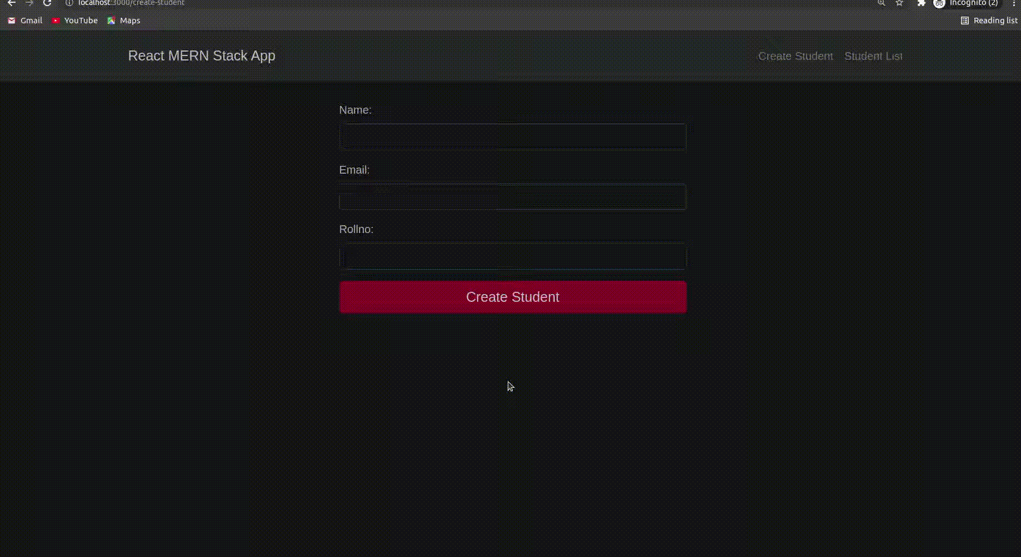Bookmark this page with the star icon
This screenshot has width=1021, height=557.
(x=899, y=3)
